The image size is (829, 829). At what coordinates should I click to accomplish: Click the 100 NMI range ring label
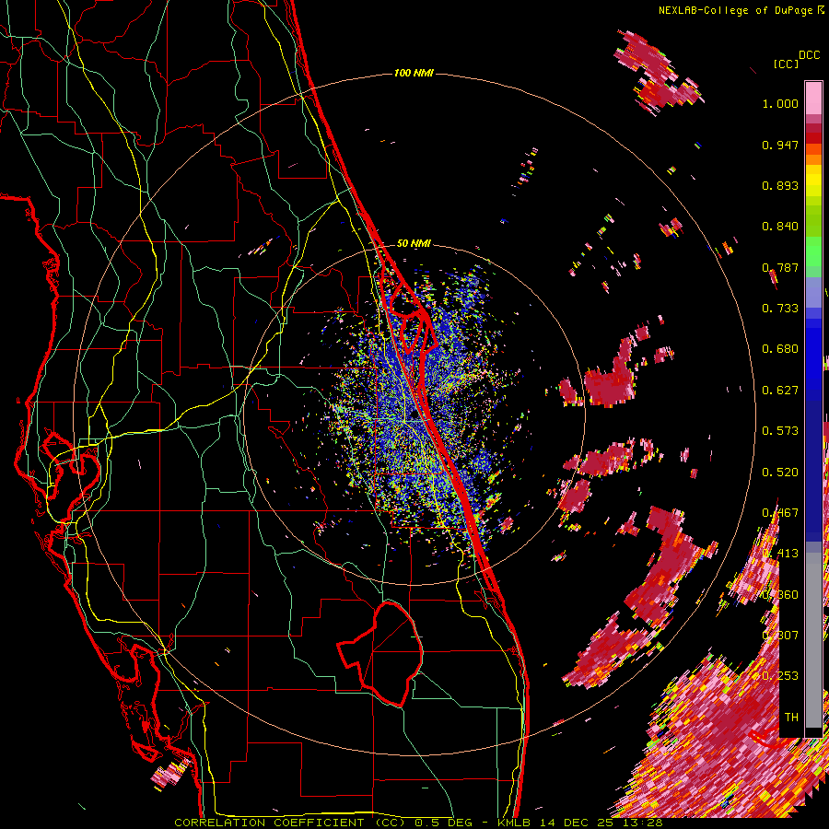pyautogui.click(x=414, y=73)
